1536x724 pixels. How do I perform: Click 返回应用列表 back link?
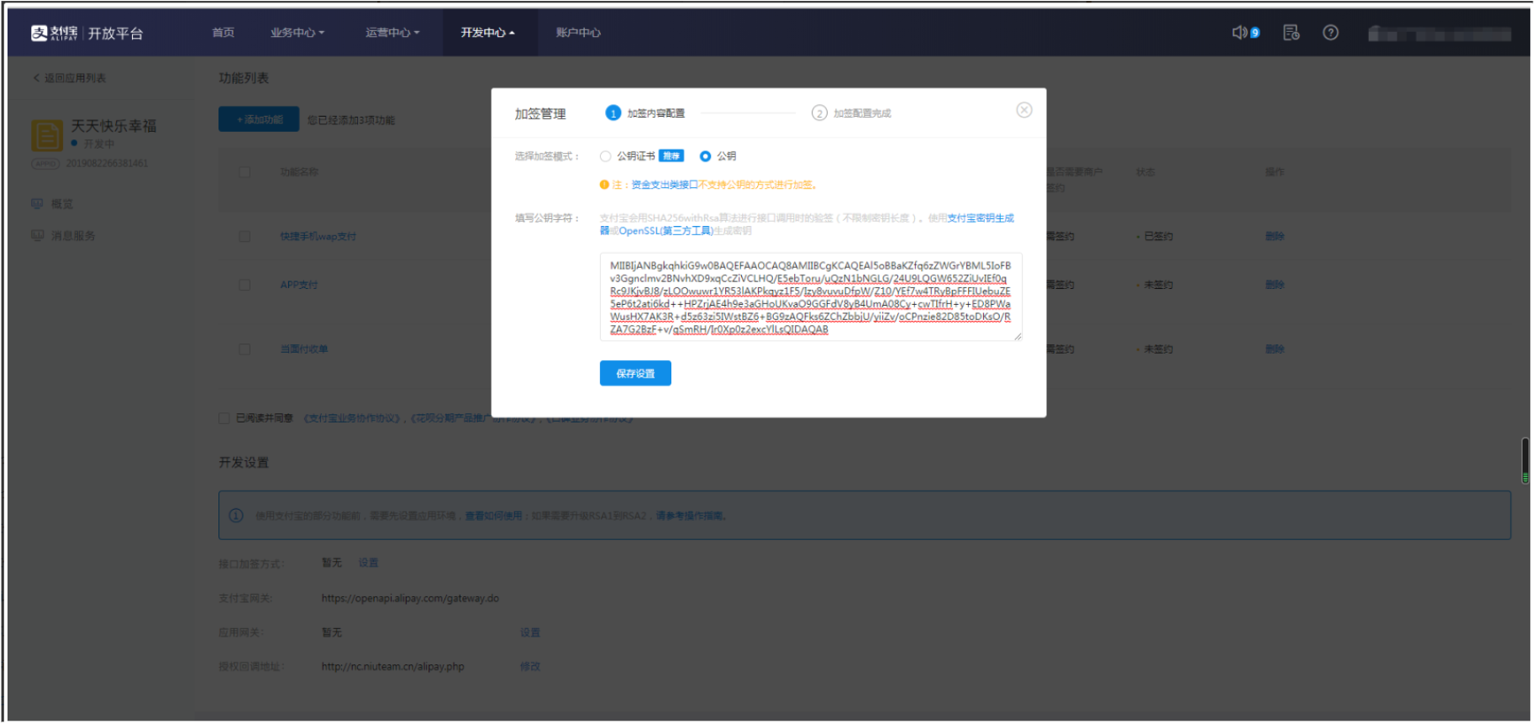tap(70, 78)
